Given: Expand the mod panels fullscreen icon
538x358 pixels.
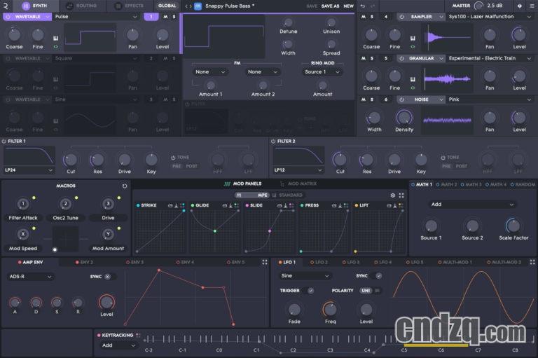Looking at the screenshot, I should (x=401, y=195).
